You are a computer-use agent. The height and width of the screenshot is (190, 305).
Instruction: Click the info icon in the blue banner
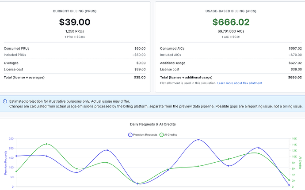pos(5,101)
